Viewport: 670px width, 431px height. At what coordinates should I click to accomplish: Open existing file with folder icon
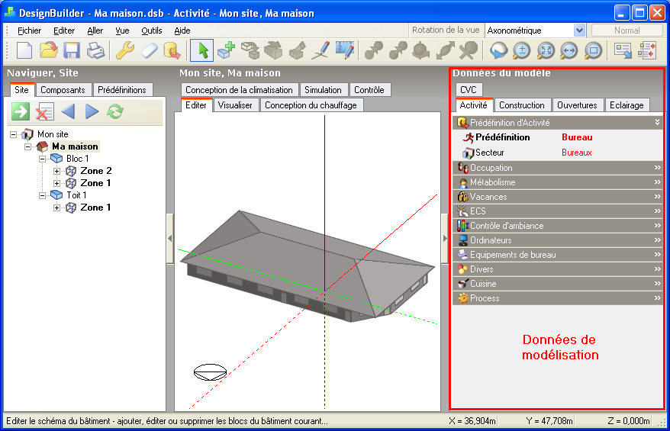[x=48, y=50]
